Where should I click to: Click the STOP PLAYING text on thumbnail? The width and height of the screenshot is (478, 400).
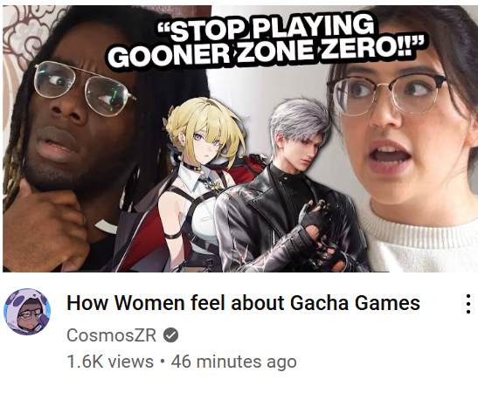point(266,29)
